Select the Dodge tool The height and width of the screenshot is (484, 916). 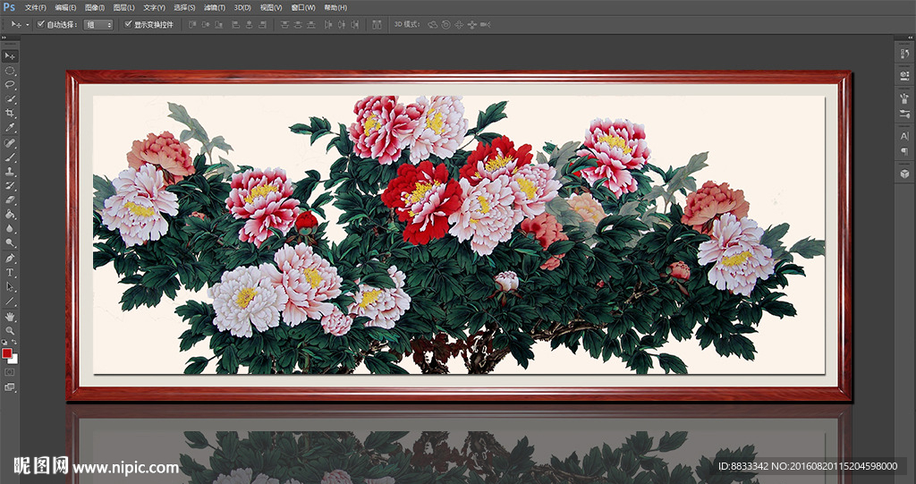pyautogui.click(x=10, y=243)
